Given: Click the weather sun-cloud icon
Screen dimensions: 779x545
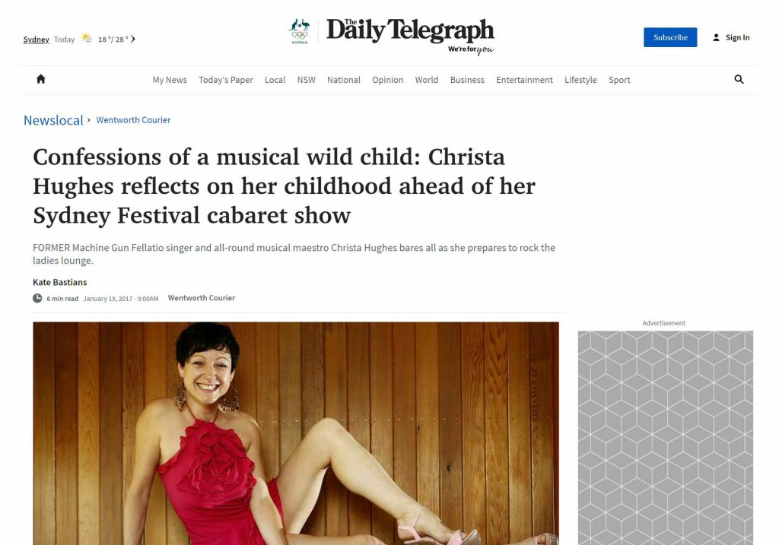Looking at the screenshot, I should pos(87,38).
